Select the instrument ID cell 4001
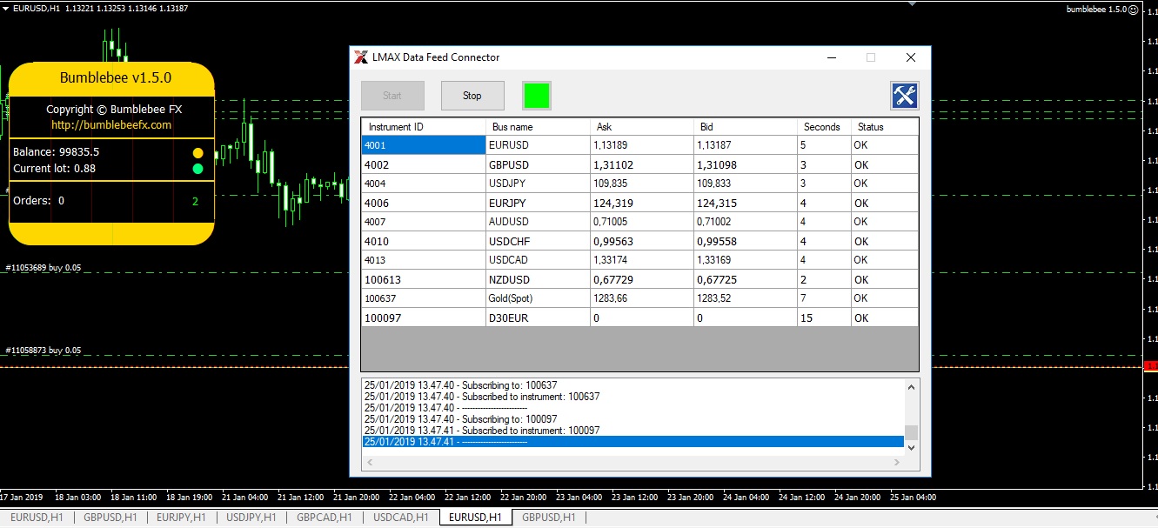This screenshot has height=528, width=1158. click(x=424, y=145)
